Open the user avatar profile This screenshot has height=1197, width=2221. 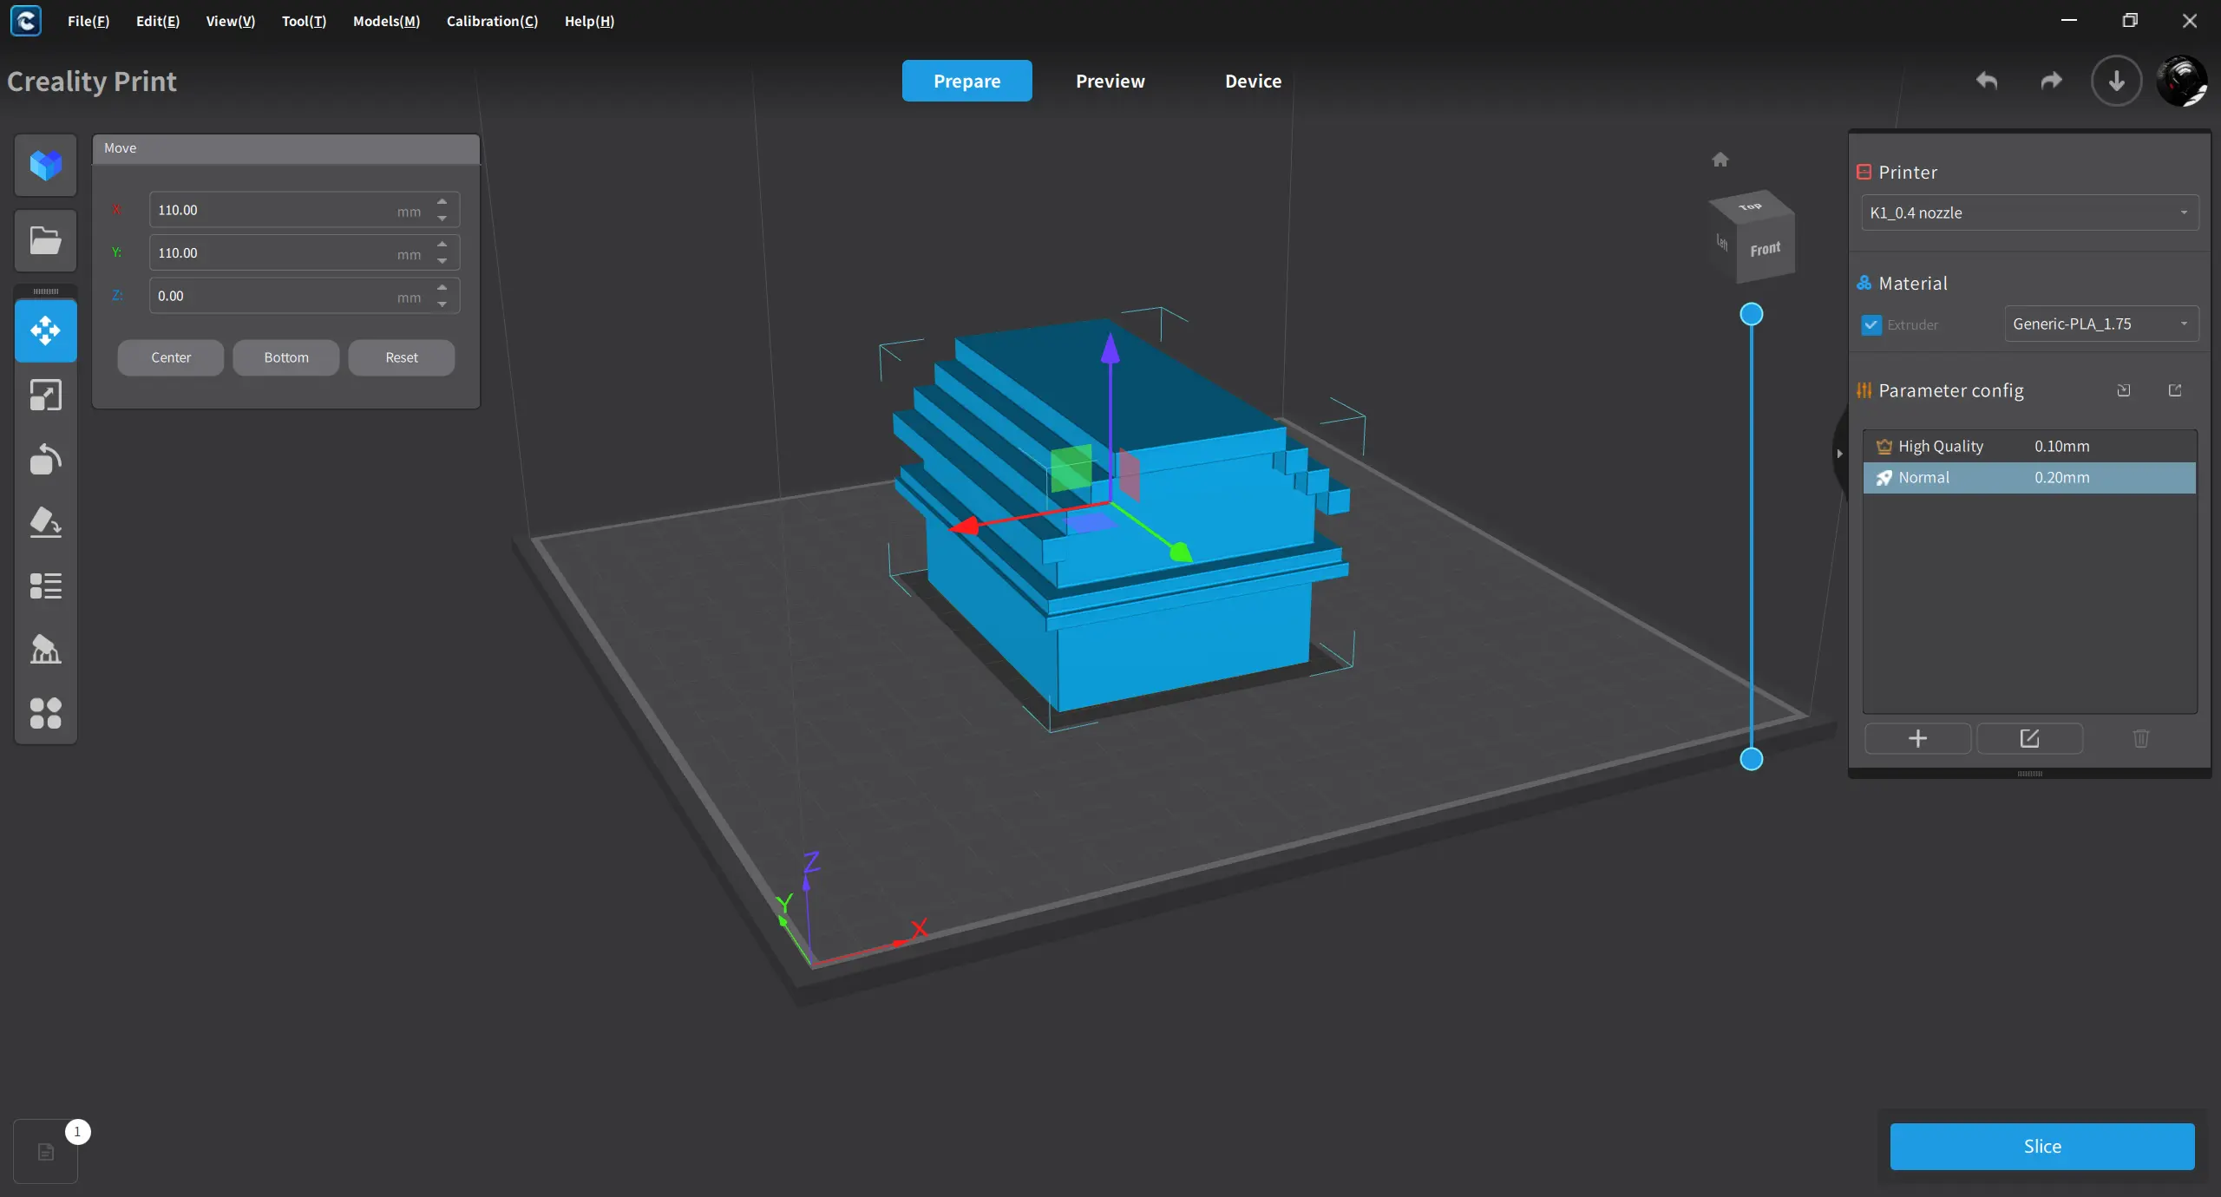pyautogui.click(x=2182, y=81)
